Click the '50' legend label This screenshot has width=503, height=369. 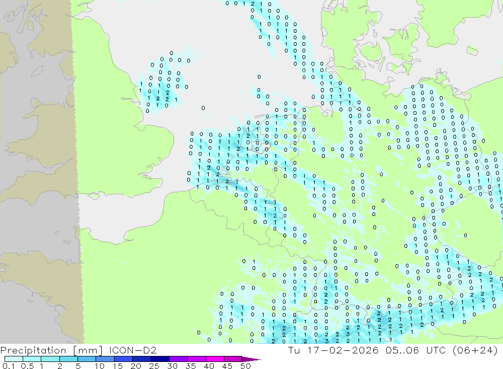[246, 366]
